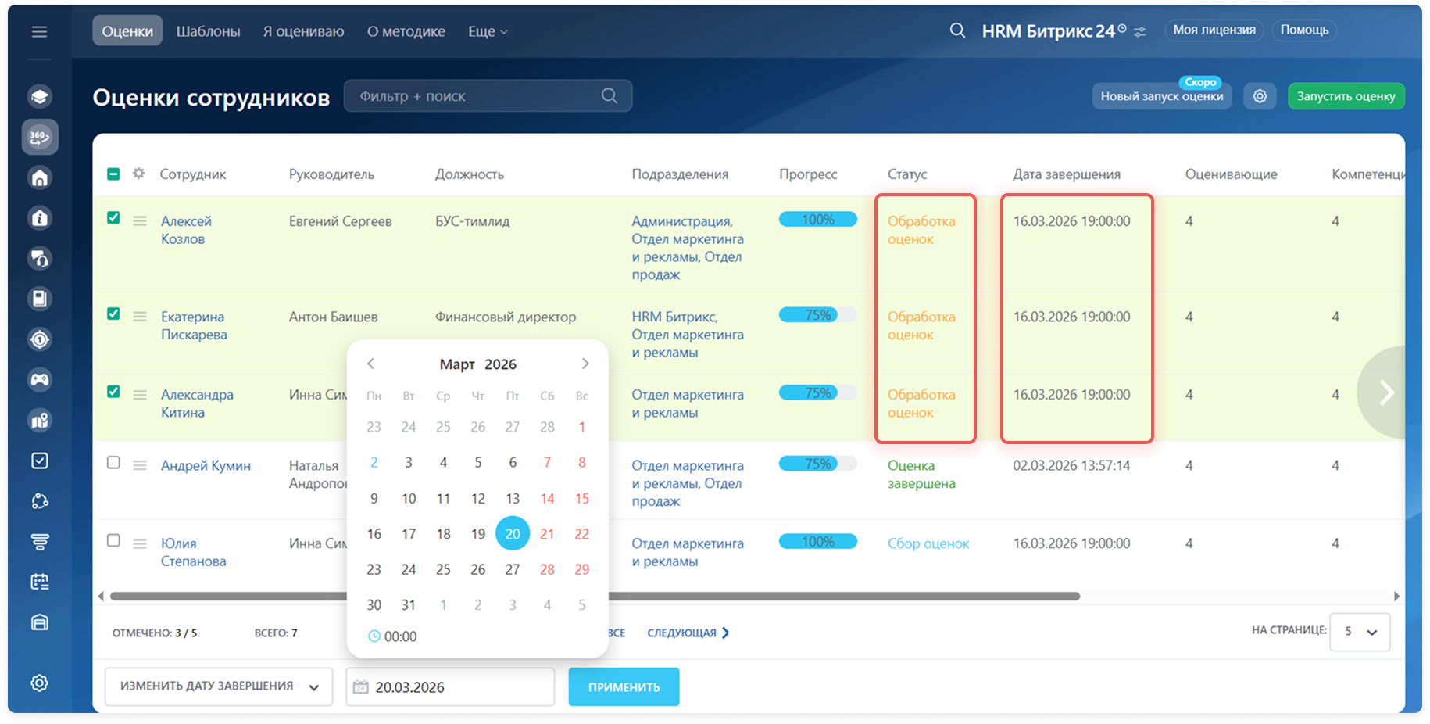This screenshot has width=1430, height=724.
Task: Select the Юлия Степанова row checkbox
Action: click(x=113, y=540)
